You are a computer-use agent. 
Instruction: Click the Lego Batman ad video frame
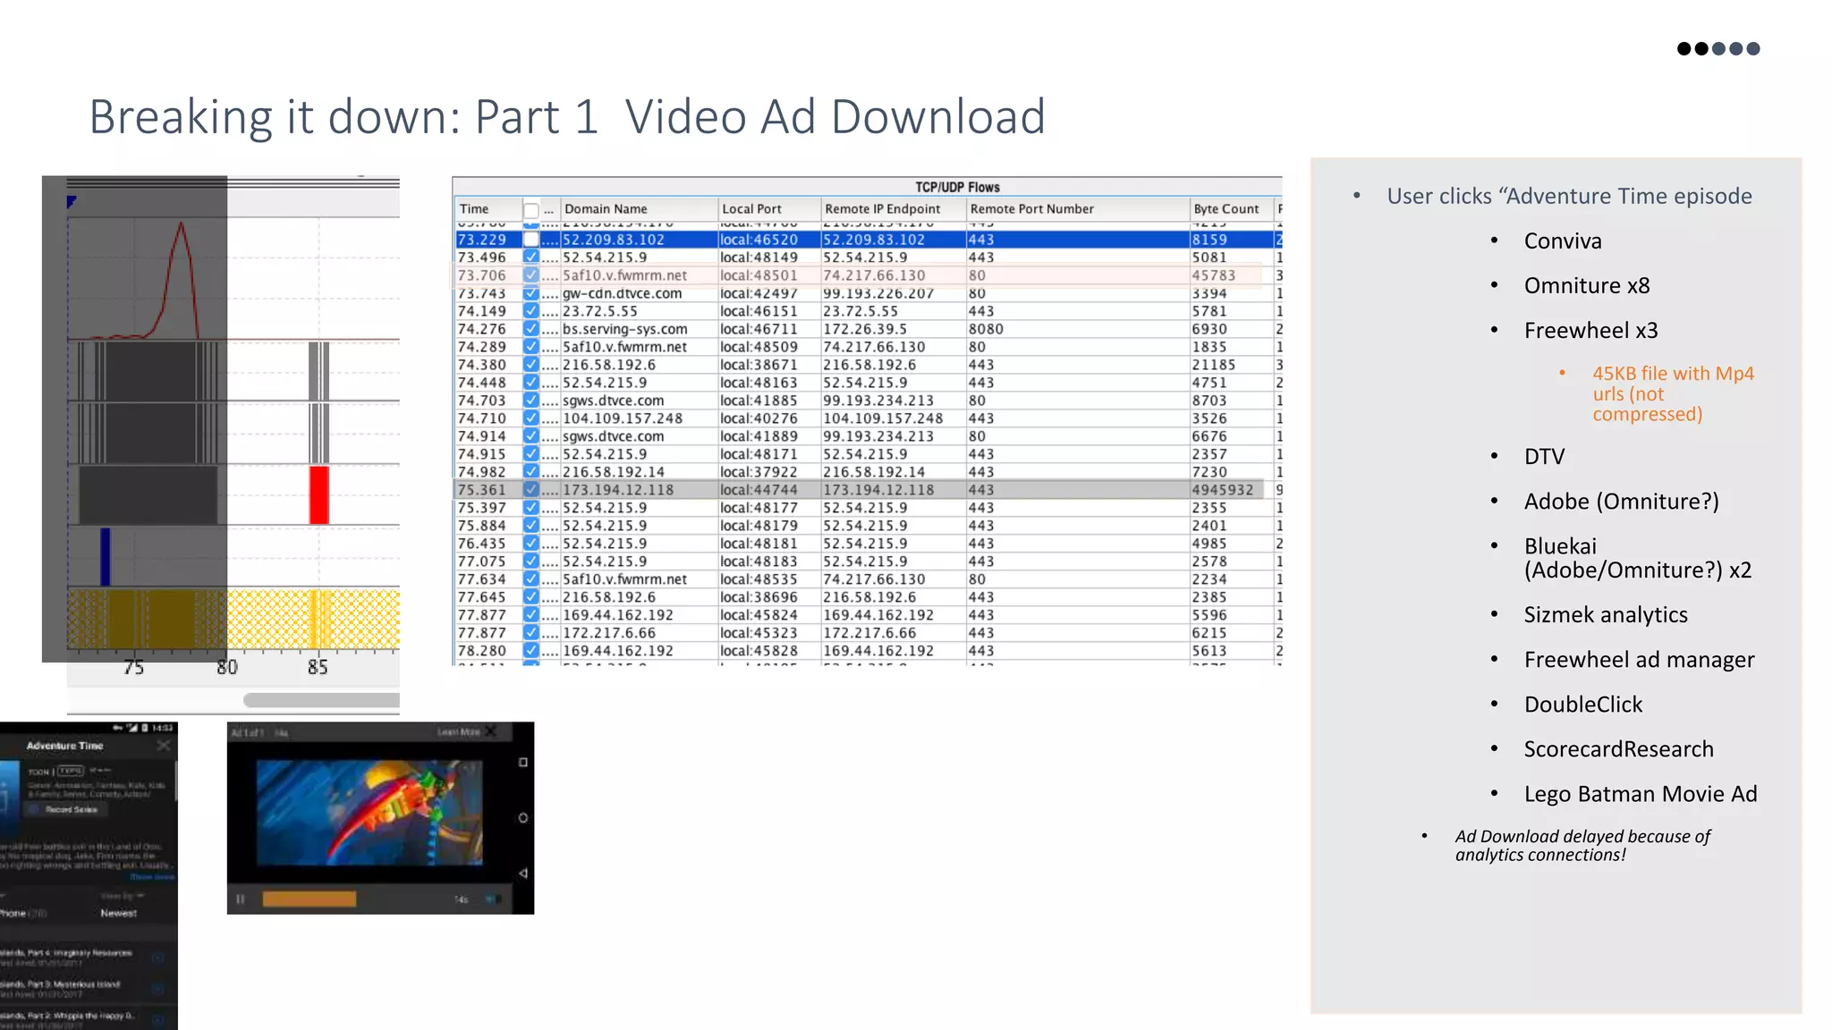369,813
